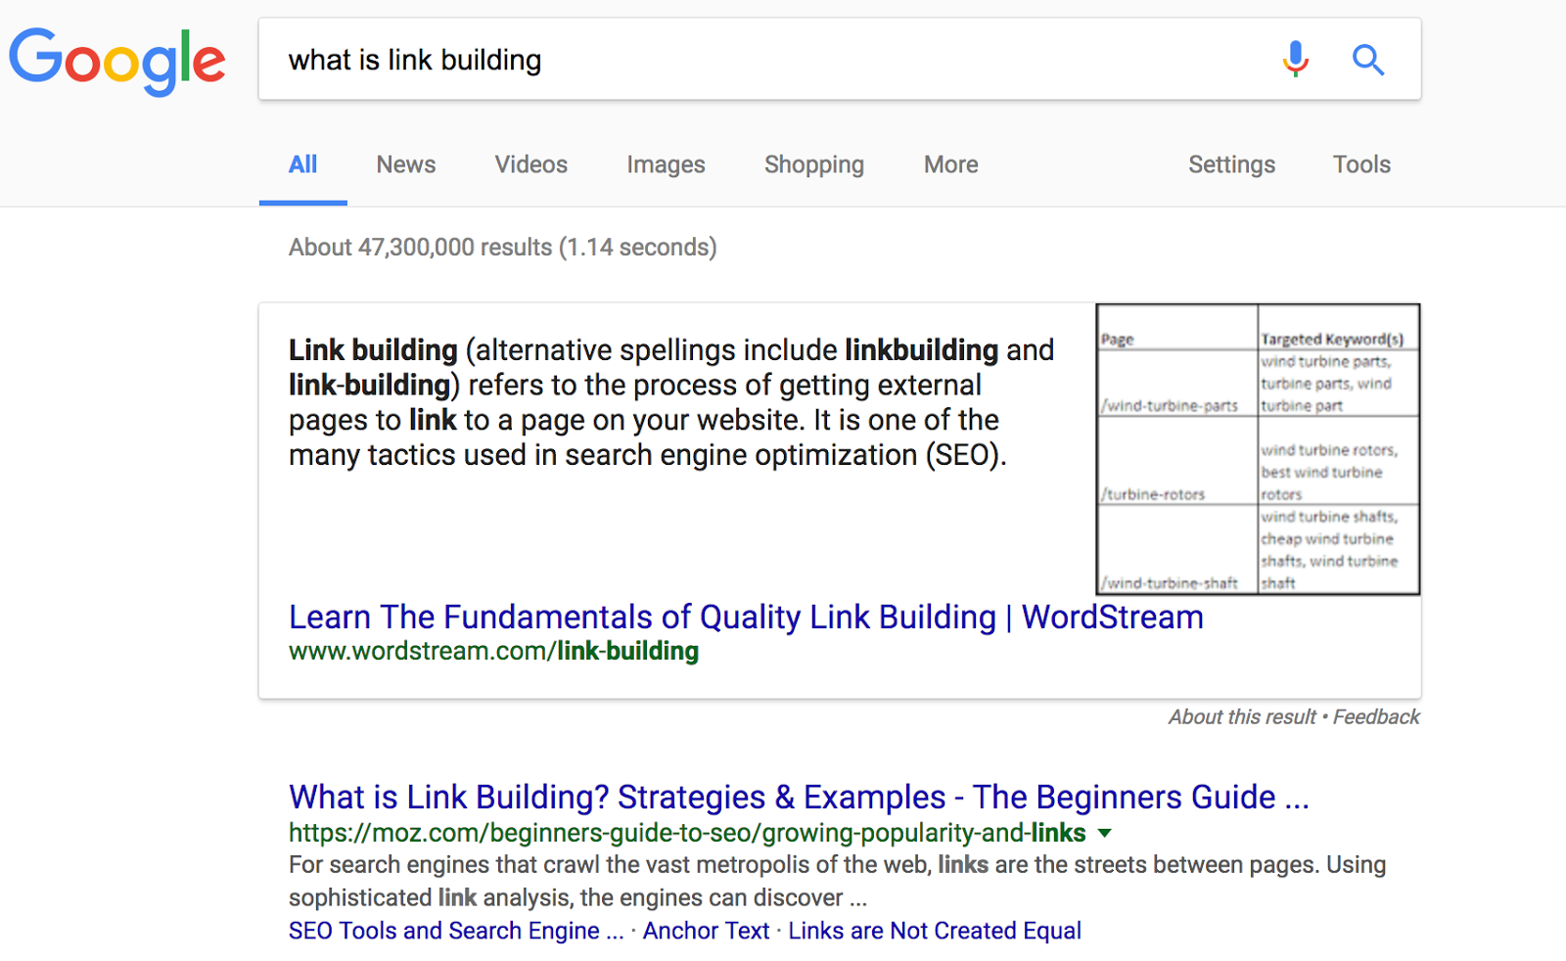The width and height of the screenshot is (1566, 961).
Task: Click the Links are Not Created Equal sitelink
Action: (x=935, y=931)
